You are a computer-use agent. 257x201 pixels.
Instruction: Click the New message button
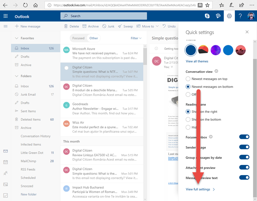point(27,26)
